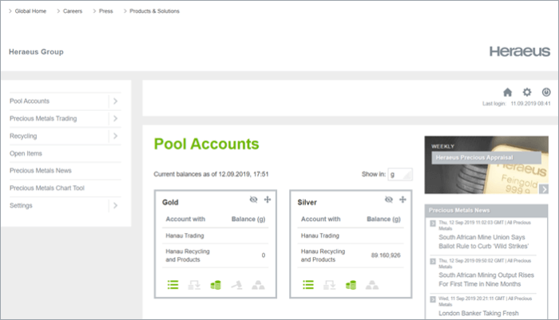Click the auction gavel icon under Gold
The height and width of the screenshot is (320, 559).
[x=236, y=284]
